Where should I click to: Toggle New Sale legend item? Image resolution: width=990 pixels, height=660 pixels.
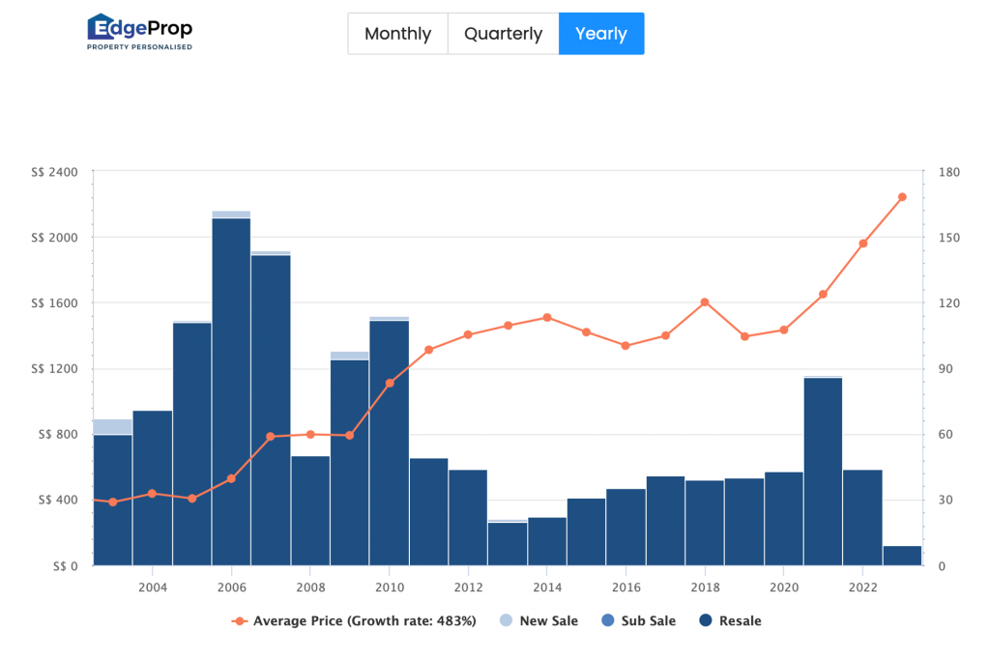pos(548,621)
